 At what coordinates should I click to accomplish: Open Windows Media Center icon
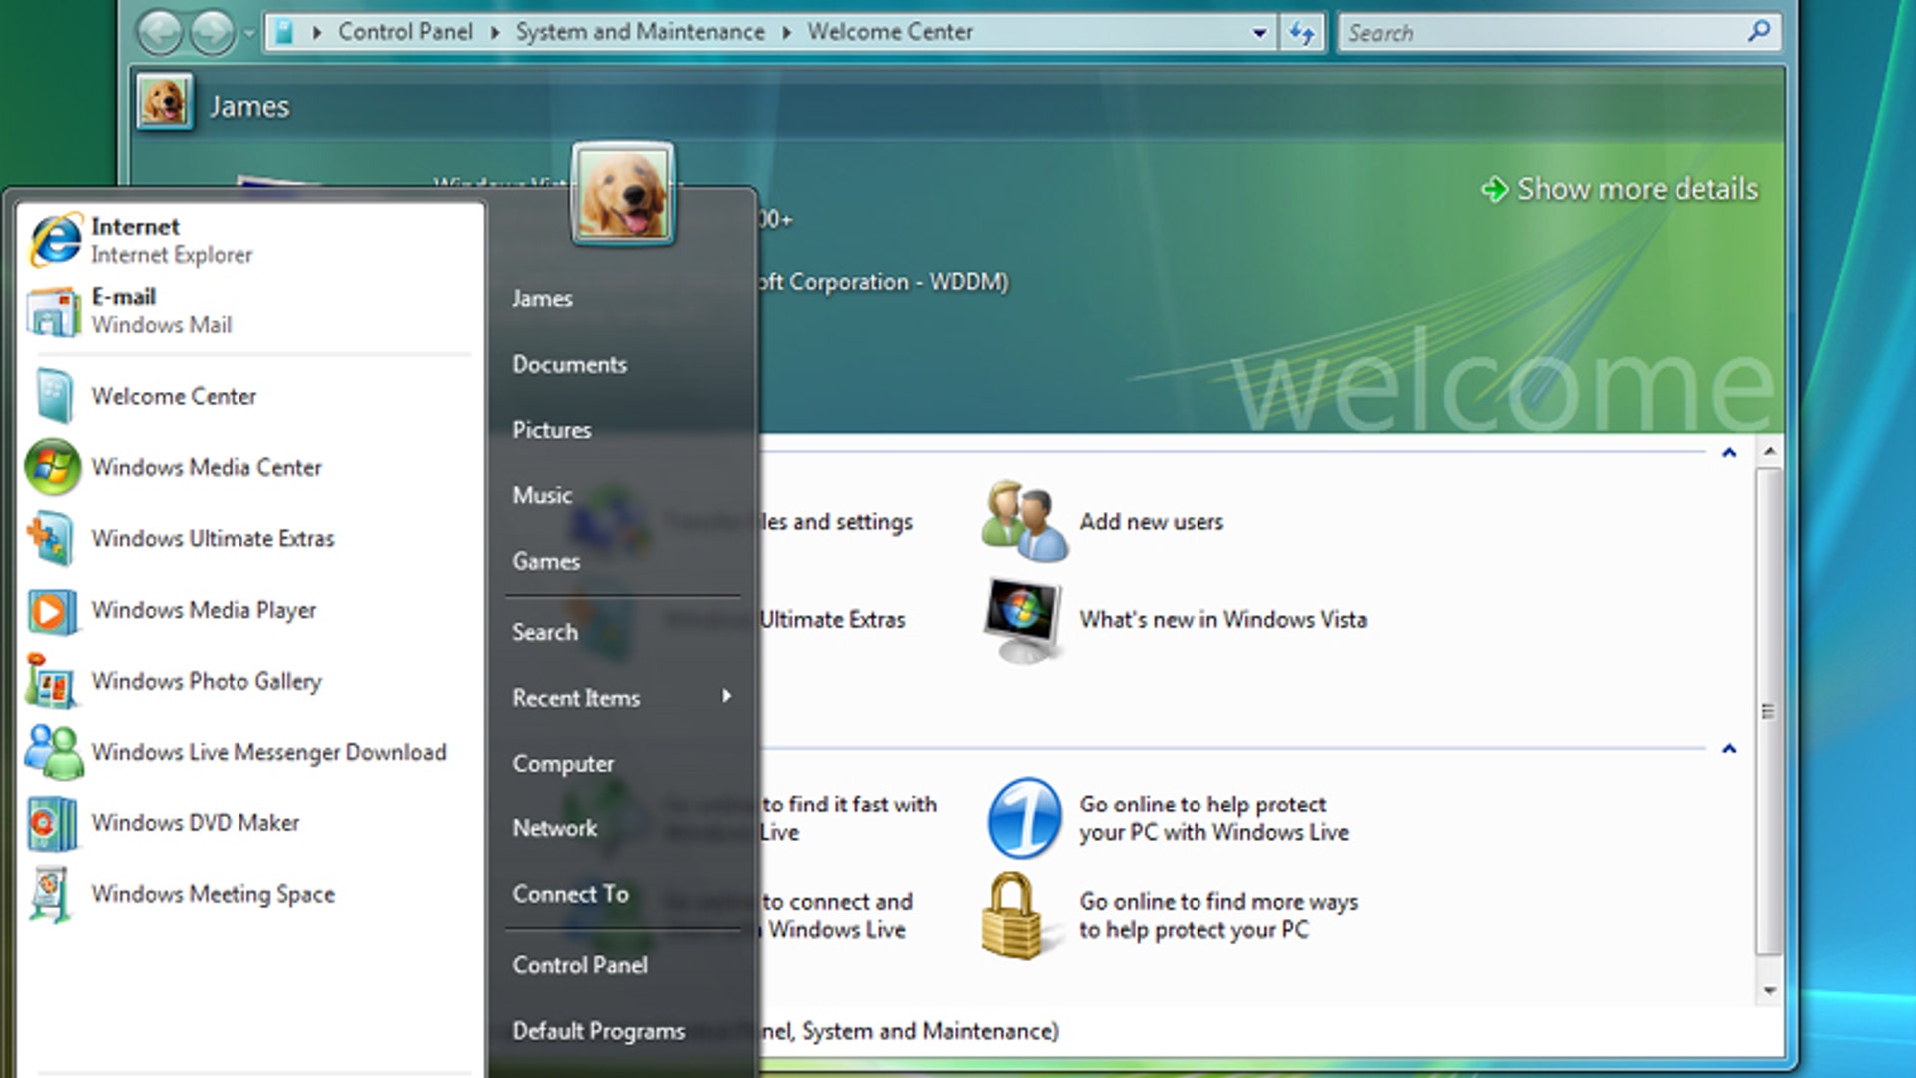point(52,467)
